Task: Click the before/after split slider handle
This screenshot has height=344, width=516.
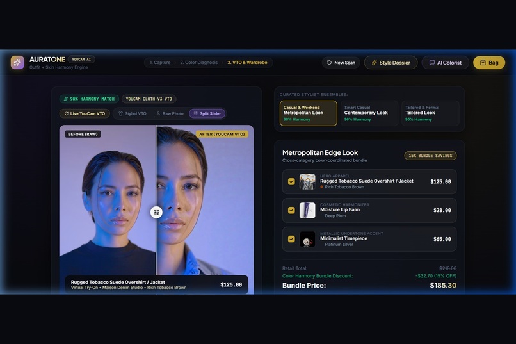Action: click(x=156, y=212)
